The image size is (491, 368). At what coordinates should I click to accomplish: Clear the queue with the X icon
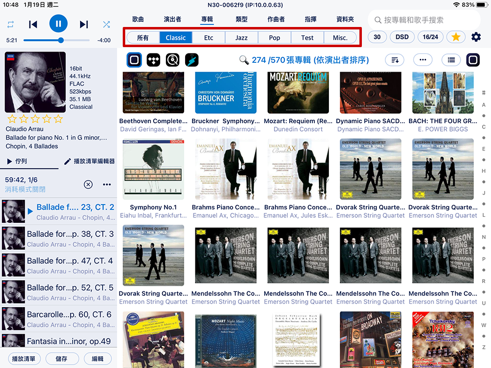tap(88, 184)
